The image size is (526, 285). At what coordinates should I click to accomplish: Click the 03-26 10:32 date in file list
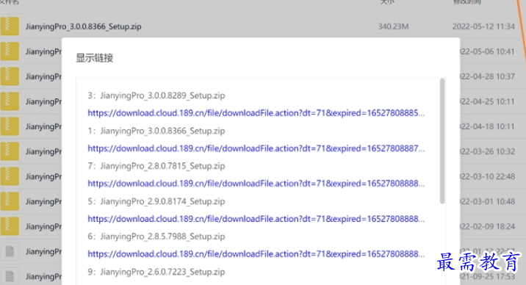(x=487, y=151)
